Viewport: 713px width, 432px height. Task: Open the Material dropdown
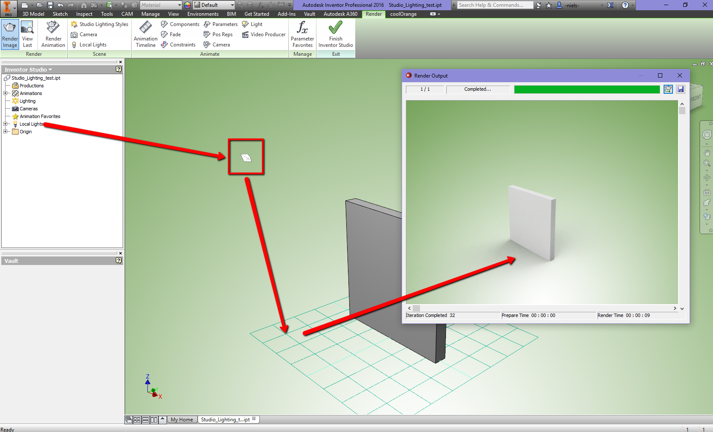point(161,5)
